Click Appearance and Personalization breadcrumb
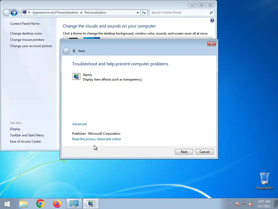 coord(55,13)
